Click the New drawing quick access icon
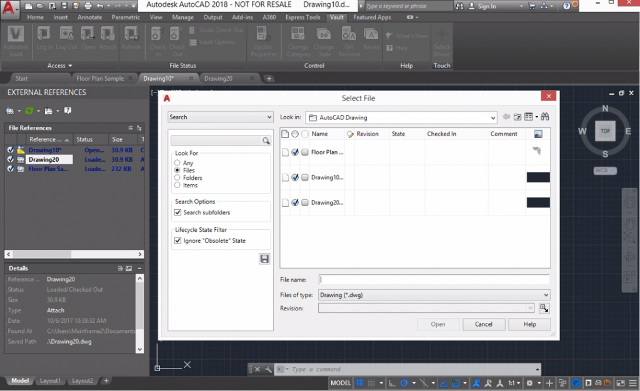Viewport: 640px width, 391px height. coord(29,6)
